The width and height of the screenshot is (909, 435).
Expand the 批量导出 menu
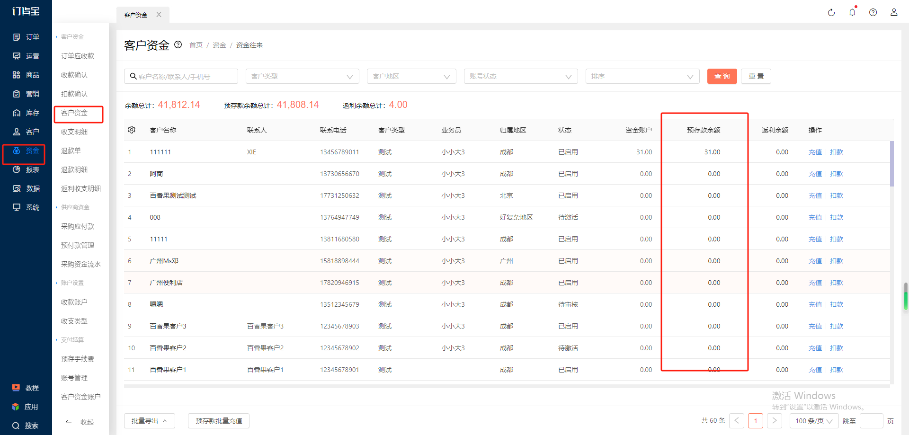point(149,421)
